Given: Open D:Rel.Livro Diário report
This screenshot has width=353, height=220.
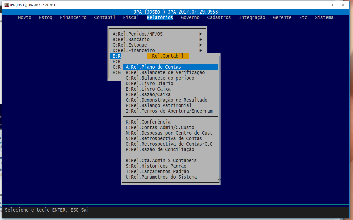Looking at the screenshot, I should [x=171, y=84].
